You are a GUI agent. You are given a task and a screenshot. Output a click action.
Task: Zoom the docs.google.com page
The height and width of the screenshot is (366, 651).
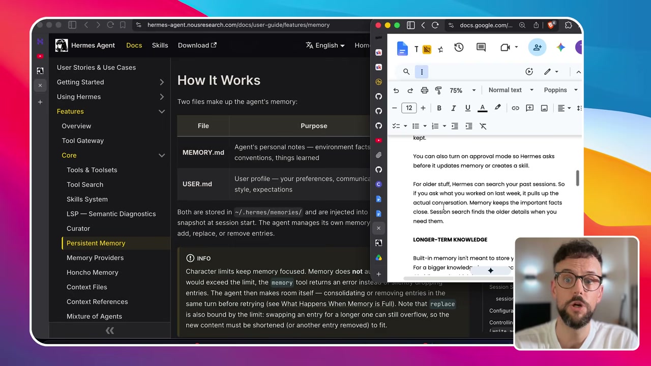tap(522, 25)
